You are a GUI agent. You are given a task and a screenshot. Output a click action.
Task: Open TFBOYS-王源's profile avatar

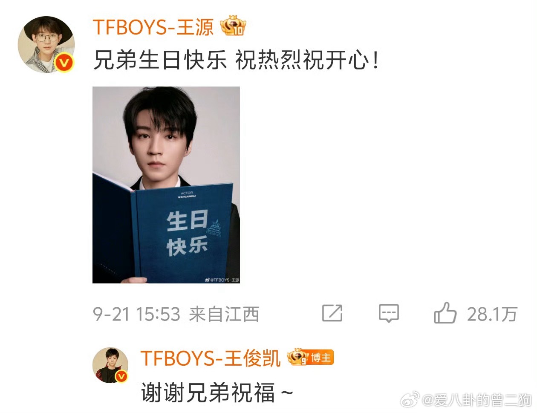coord(46,44)
